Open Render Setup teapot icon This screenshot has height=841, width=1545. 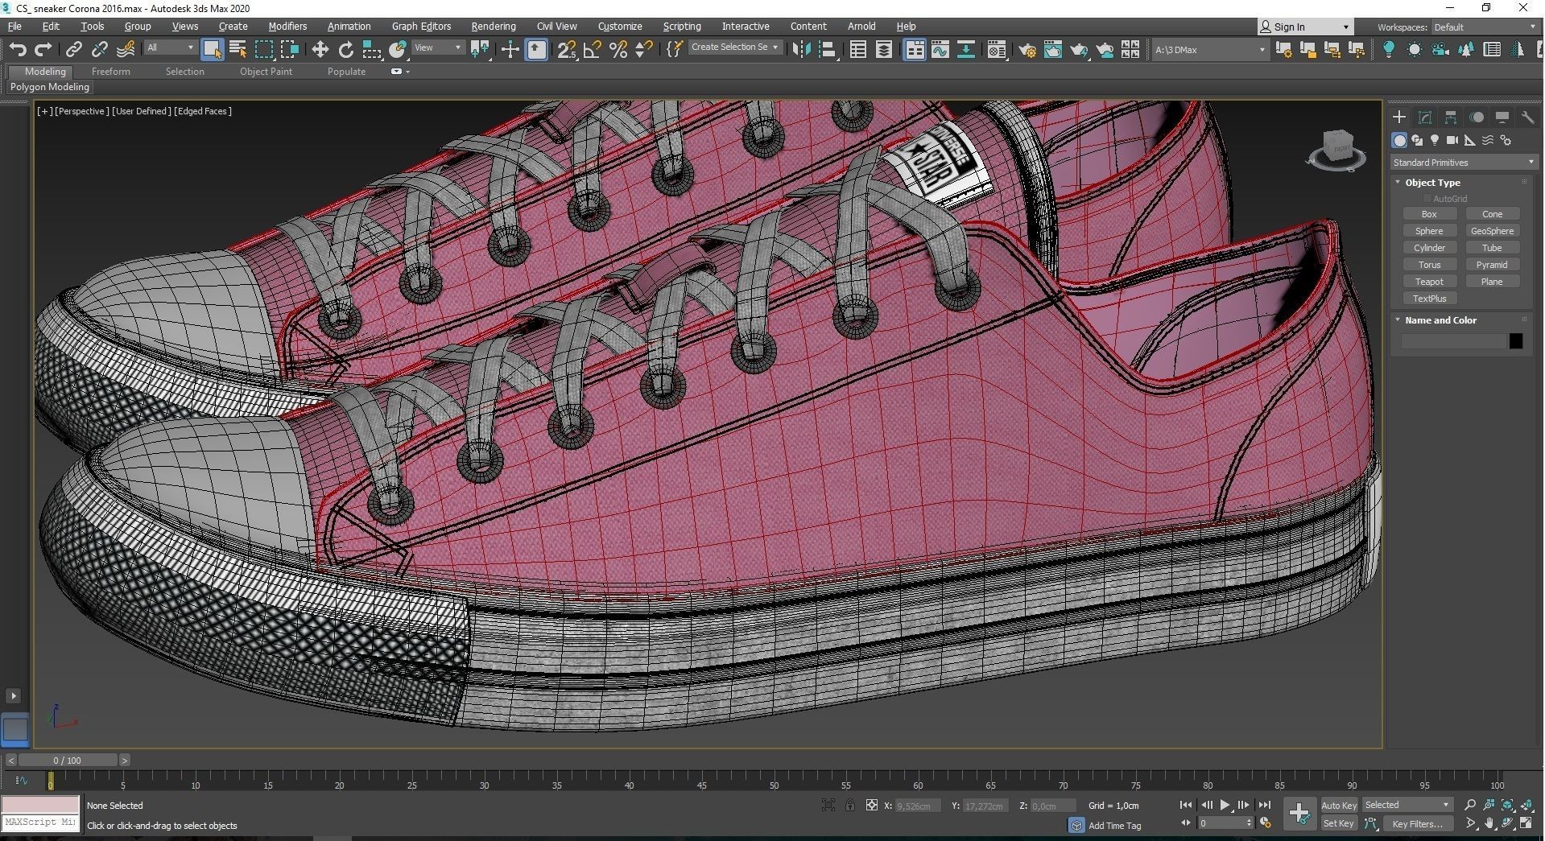(1027, 50)
